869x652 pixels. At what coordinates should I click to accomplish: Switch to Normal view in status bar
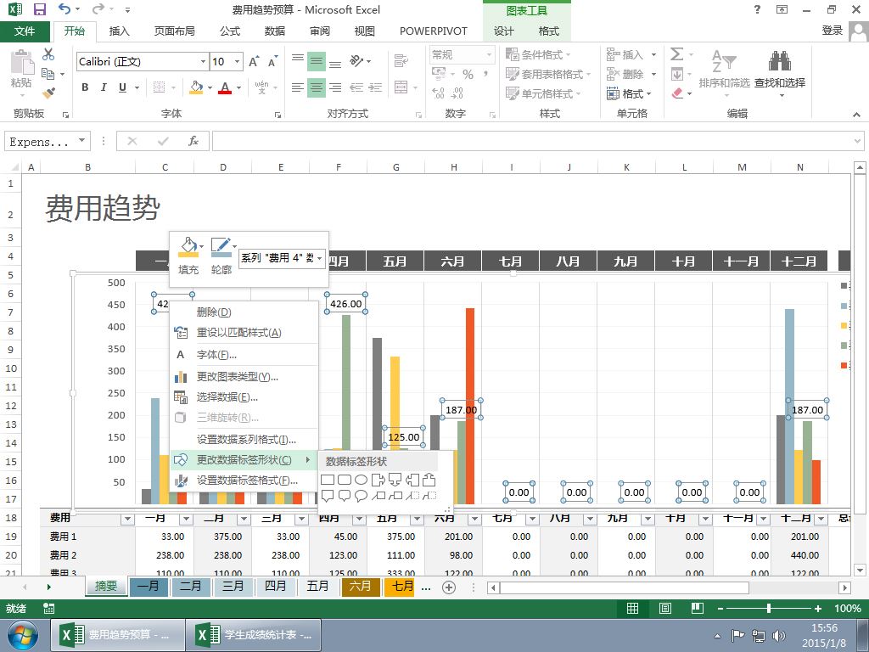632,609
